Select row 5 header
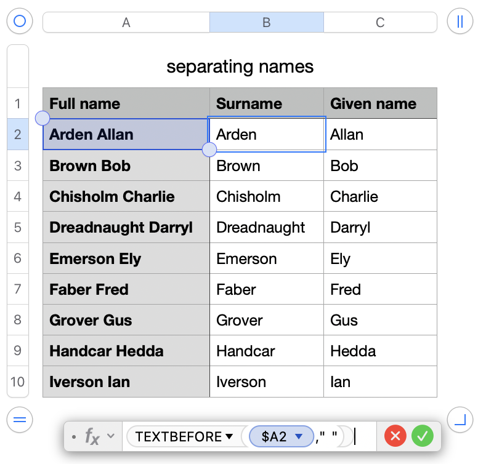This screenshot has height=464, width=478. tap(18, 227)
